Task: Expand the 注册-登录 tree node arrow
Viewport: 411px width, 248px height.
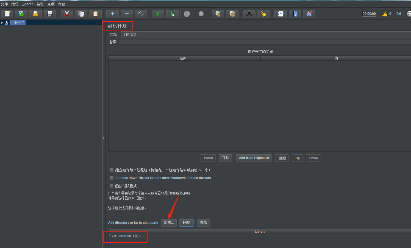Action: pyautogui.click(x=2, y=23)
